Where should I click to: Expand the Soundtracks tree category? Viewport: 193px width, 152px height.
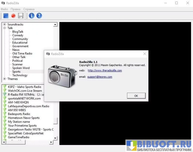tap(5, 24)
